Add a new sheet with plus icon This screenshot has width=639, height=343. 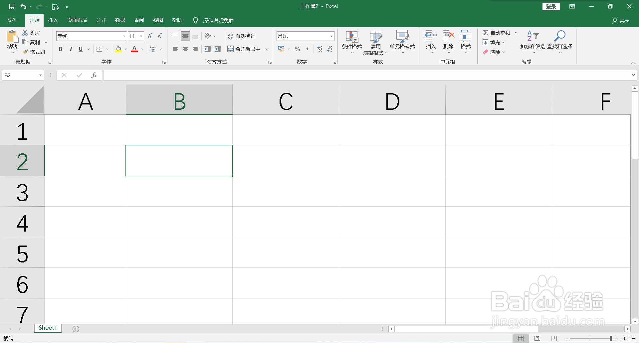[x=76, y=329]
